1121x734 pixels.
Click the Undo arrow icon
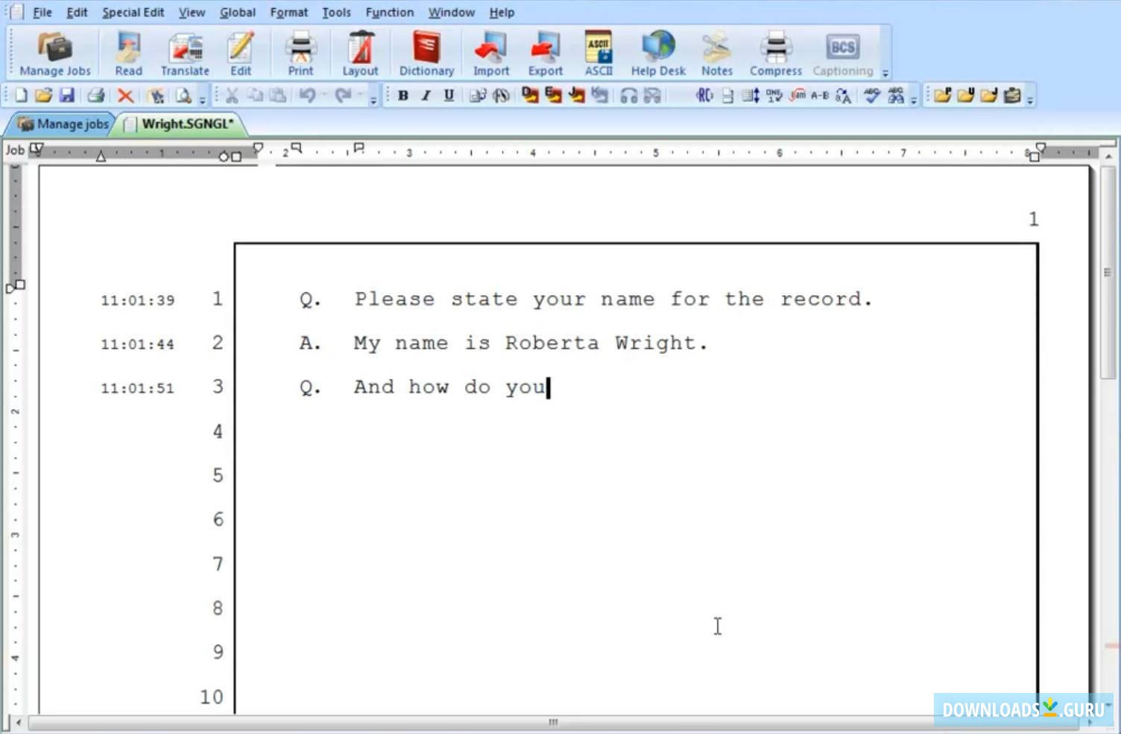pos(307,95)
